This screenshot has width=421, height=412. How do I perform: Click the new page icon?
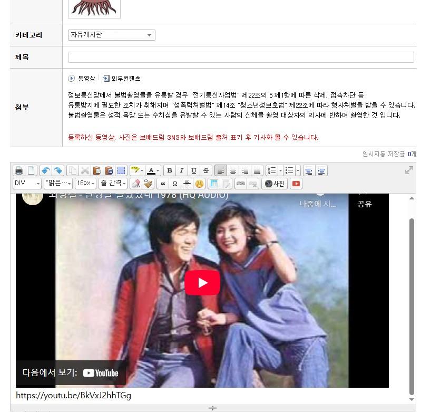coord(31,170)
